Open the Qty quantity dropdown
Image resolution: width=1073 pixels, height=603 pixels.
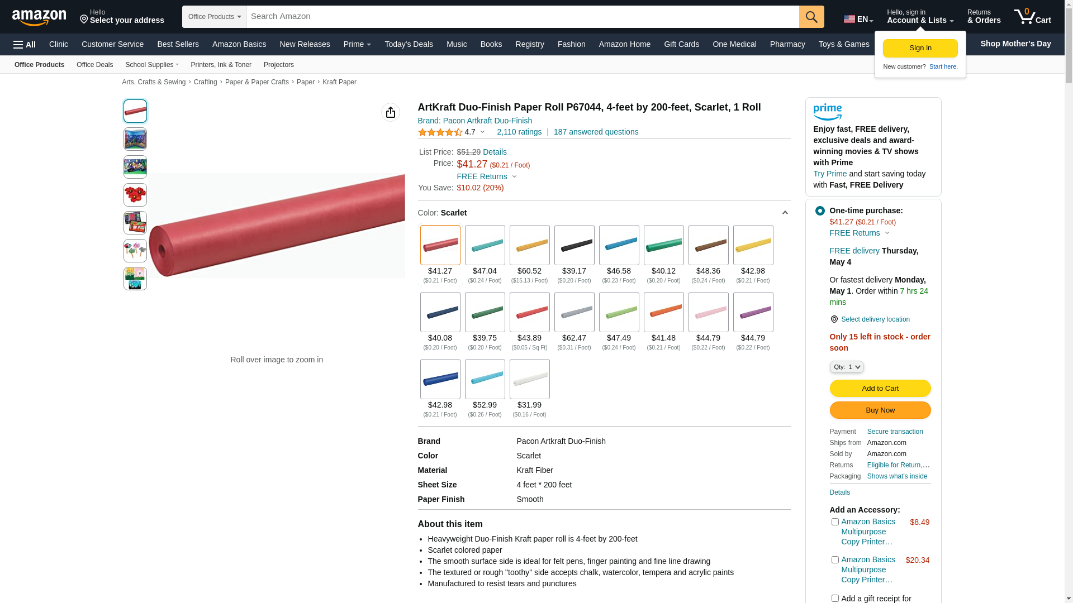(x=847, y=367)
